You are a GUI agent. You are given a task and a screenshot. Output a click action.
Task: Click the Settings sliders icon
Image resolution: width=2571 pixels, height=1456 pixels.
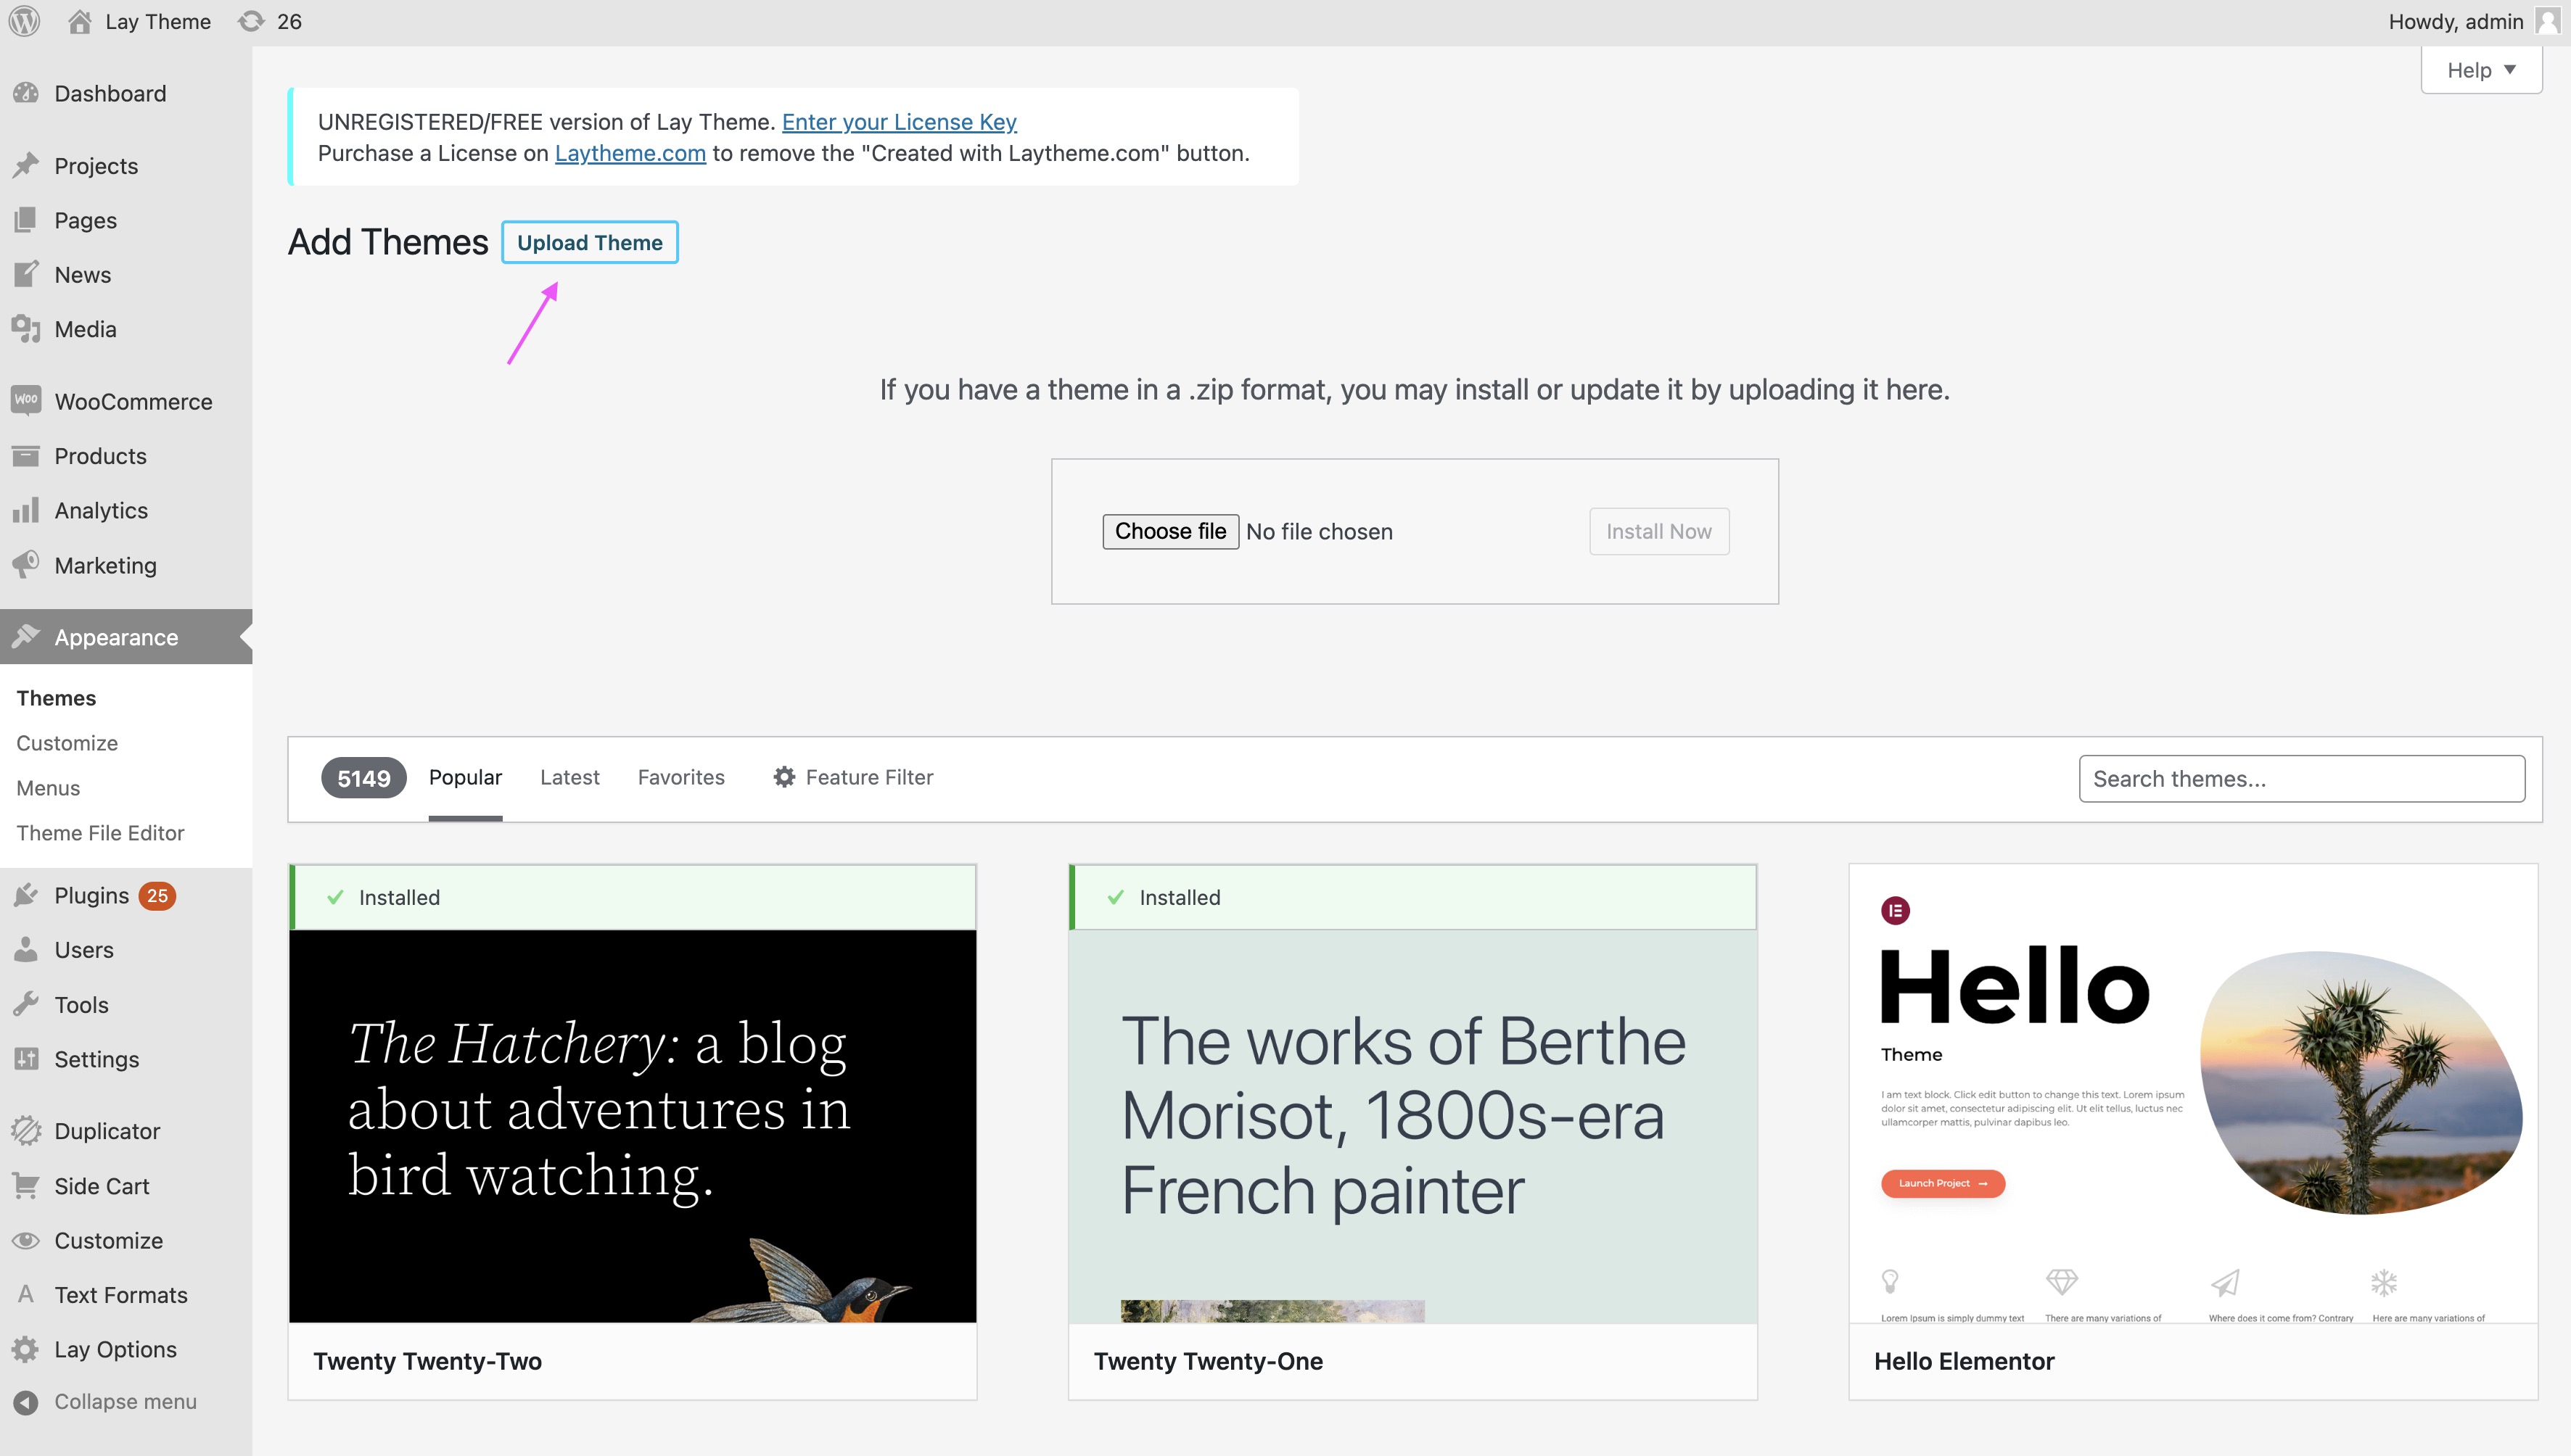tap(26, 1059)
